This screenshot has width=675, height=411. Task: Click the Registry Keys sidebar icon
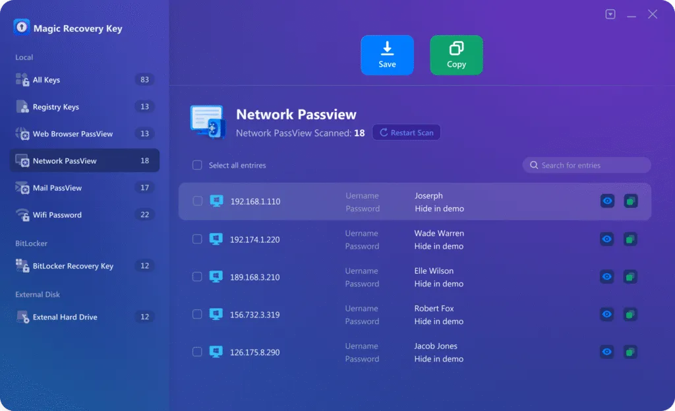(22, 106)
